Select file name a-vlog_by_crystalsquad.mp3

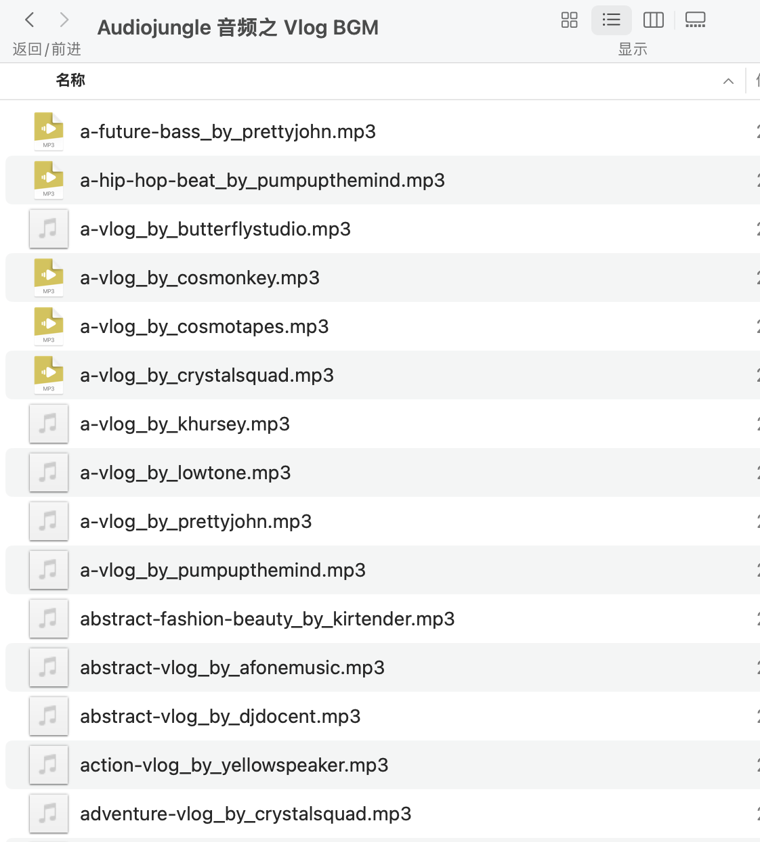click(207, 375)
